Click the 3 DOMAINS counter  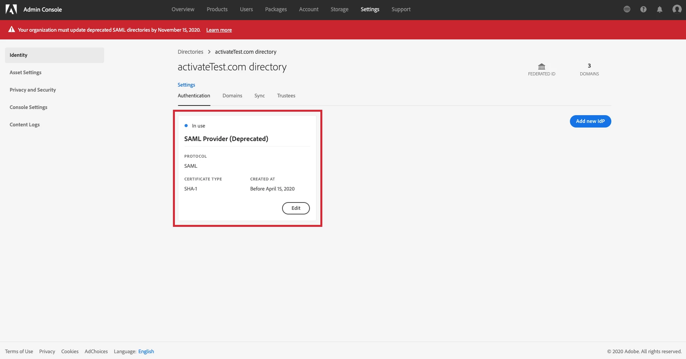tap(589, 70)
